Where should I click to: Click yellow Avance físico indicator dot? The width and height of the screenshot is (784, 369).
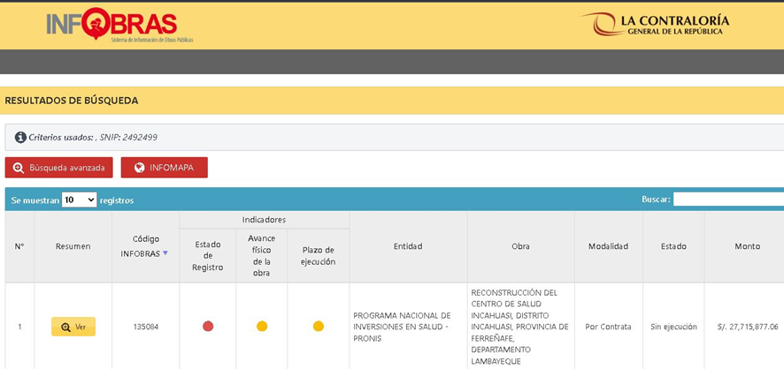click(262, 326)
